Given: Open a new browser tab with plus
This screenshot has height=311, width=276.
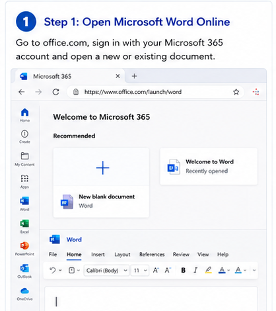Looking at the screenshot, I should click(134, 76).
